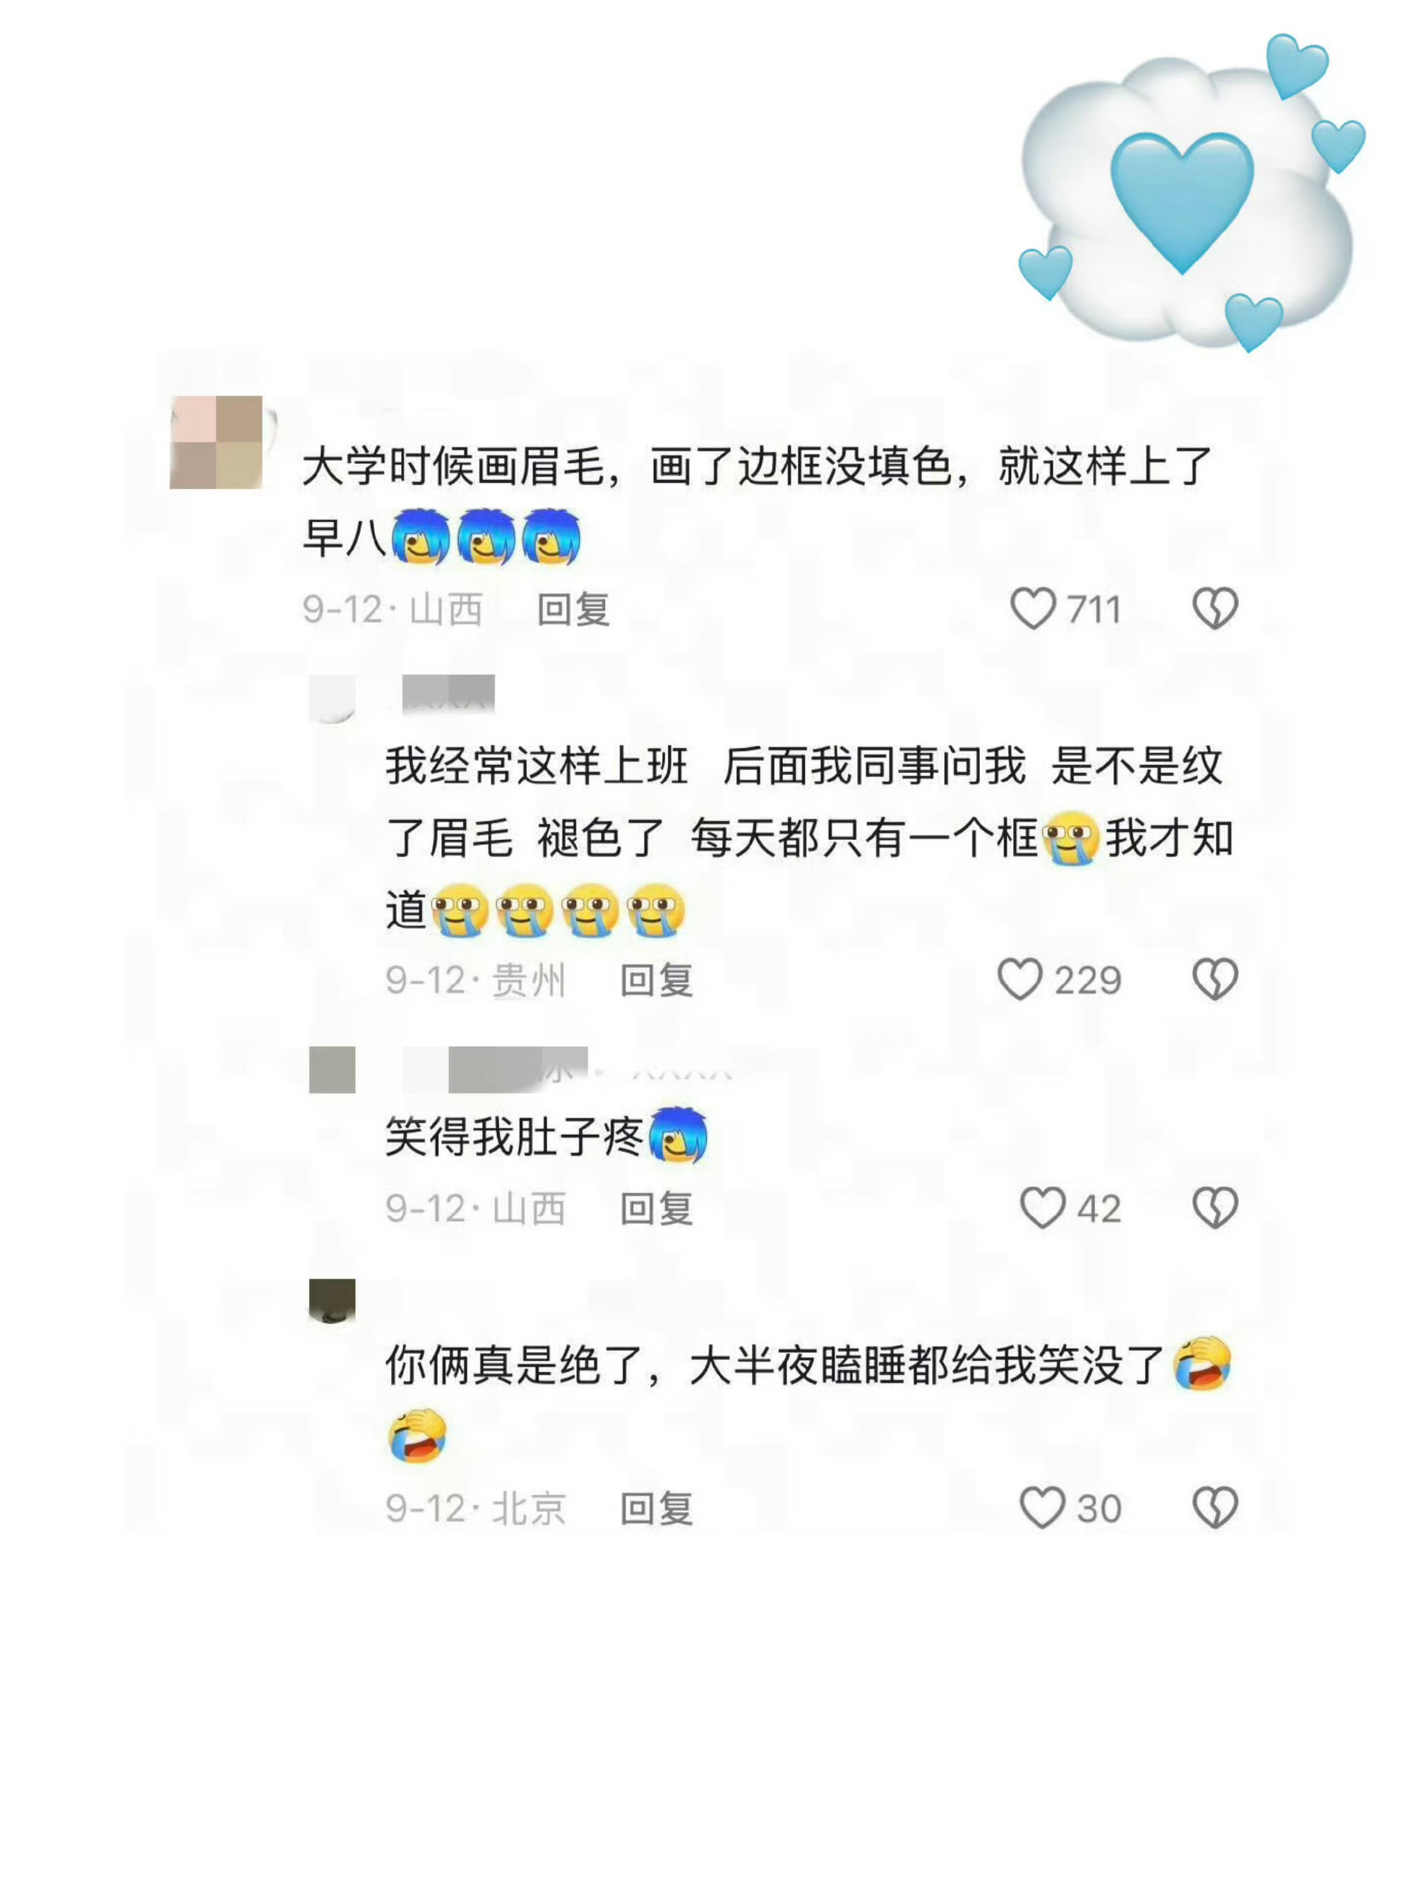Open the top commenter's pixelated avatar
The image size is (1412, 1881).
click(x=217, y=442)
